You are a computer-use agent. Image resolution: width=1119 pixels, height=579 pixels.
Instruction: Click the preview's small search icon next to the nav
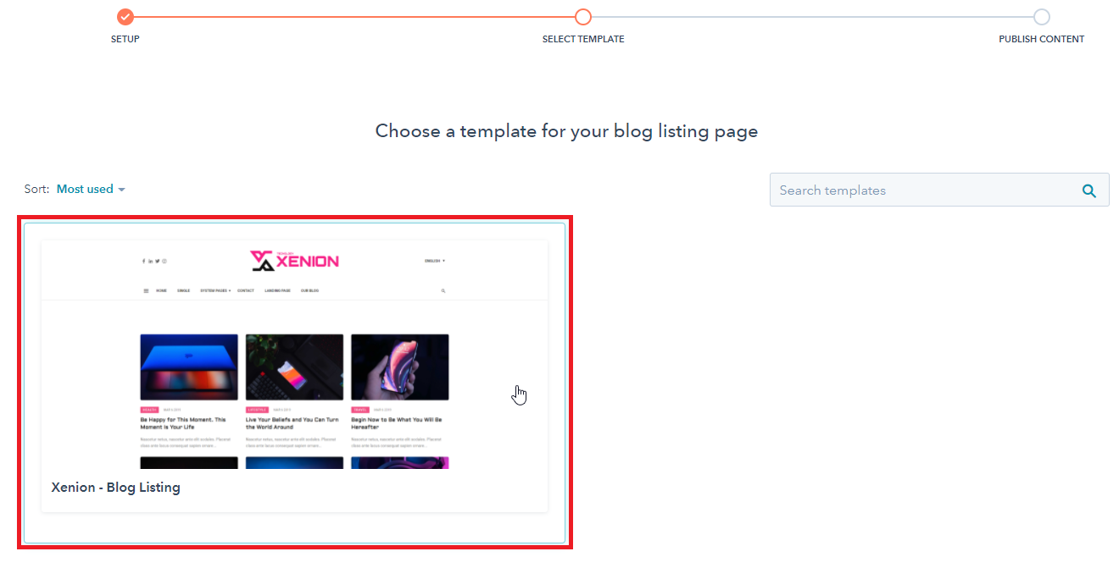tap(443, 290)
